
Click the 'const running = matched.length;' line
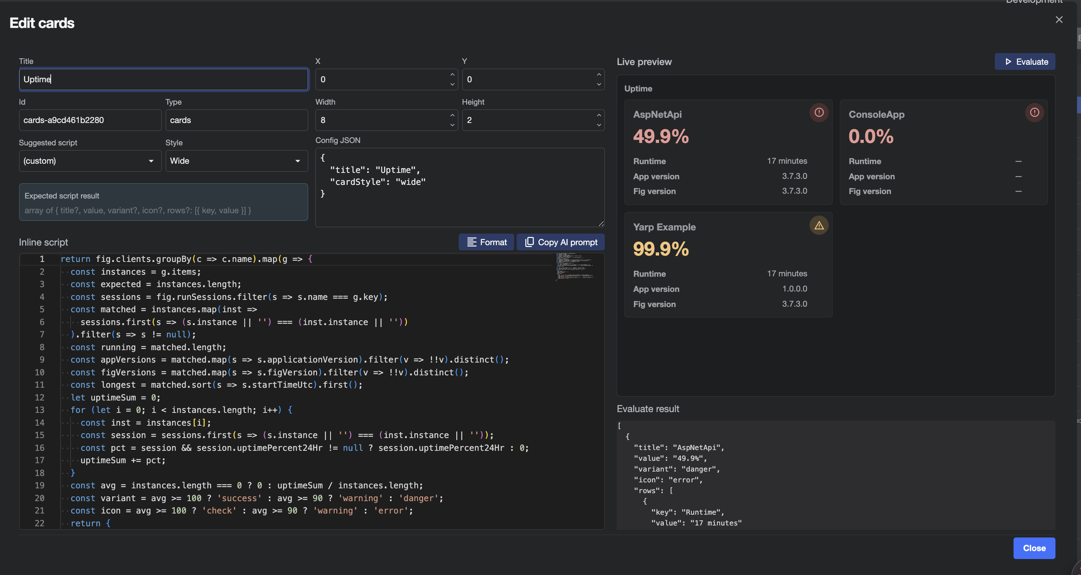[x=148, y=347]
